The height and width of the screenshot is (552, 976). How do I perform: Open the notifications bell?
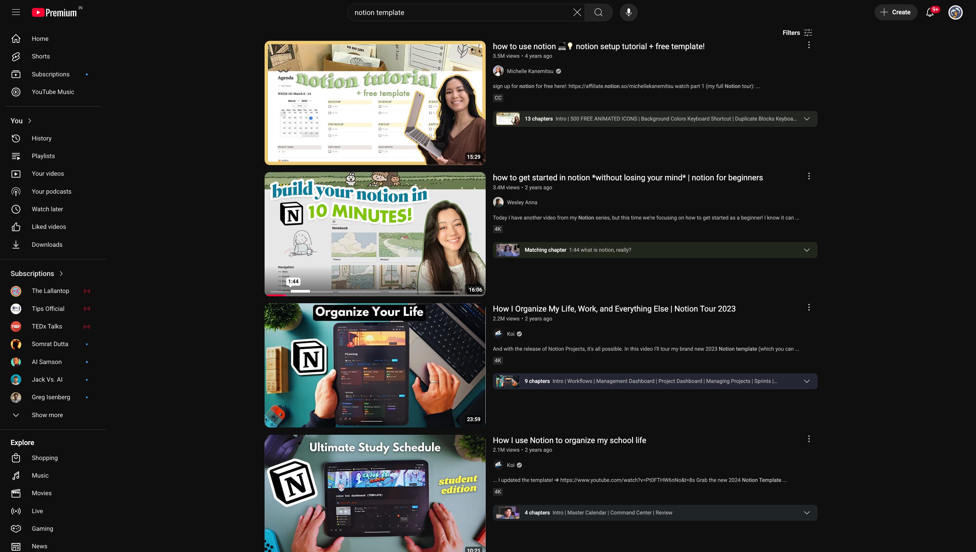(930, 12)
